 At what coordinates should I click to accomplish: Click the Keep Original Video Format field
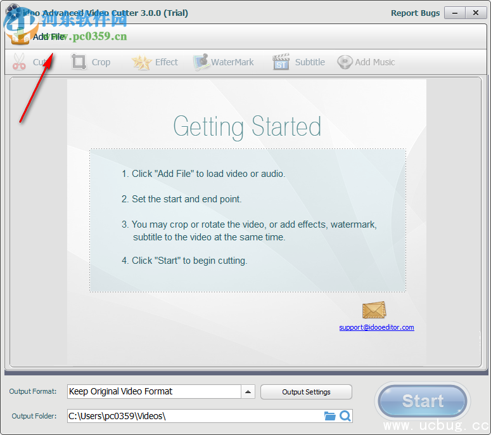pyautogui.click(x=154, y=392)
